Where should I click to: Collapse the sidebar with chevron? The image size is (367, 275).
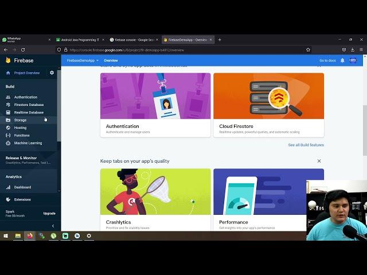(x=53, y=226)
